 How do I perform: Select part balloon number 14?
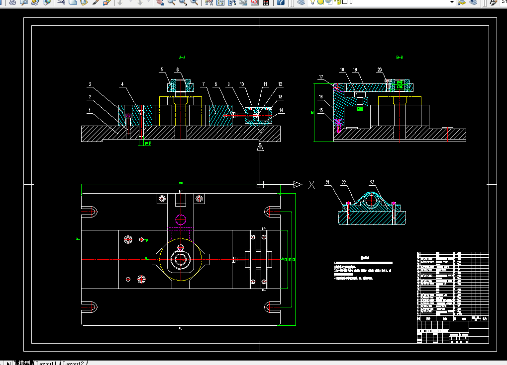point(281,110)
